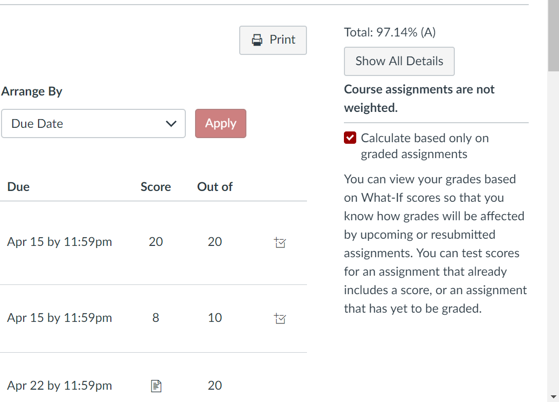This screenshot has height=402, width=559.
Task: Click the 'graded assignments' checkbox label text
Action: pyautogui.click(x=414, y=154)
